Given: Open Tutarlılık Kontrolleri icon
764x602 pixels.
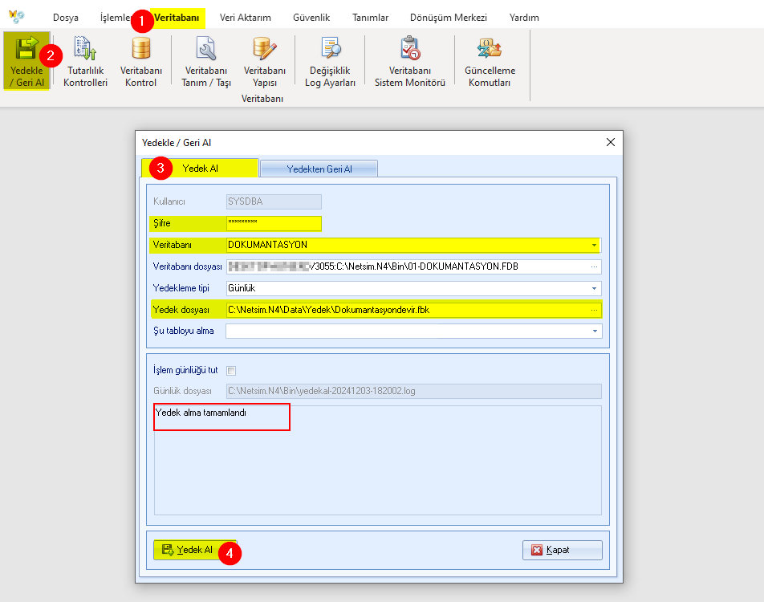Looking at the screenshot, I should point(85,62).
